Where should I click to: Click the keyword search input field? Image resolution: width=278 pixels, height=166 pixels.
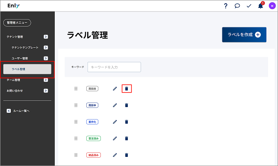click(114, 67)
